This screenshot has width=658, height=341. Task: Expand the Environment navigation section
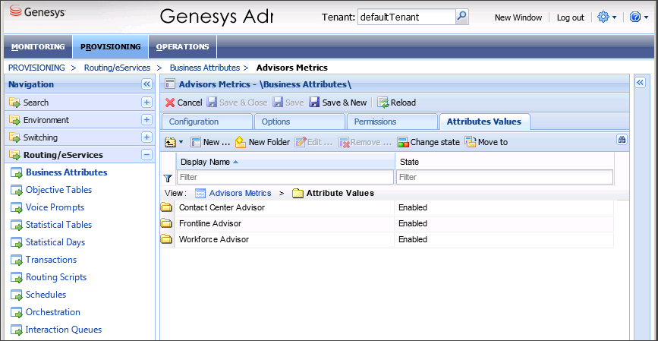coord(146,120)
